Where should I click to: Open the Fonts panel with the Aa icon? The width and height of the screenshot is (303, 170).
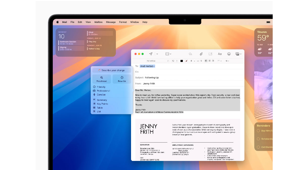pyautogui.click(x=219, y=54)
